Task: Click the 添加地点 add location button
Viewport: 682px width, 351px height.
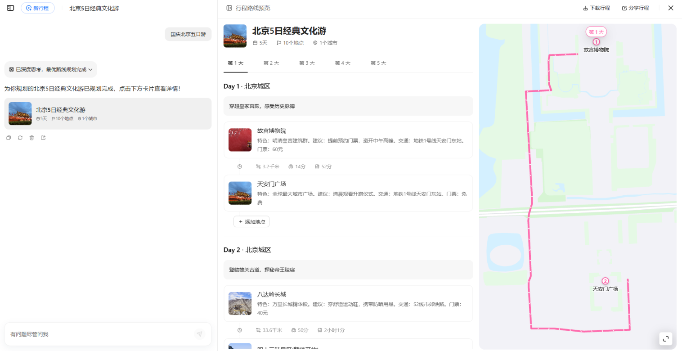Action: coord(251,221)
